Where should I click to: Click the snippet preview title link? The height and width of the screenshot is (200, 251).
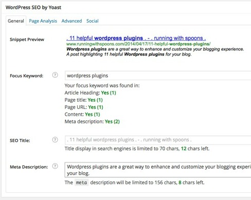click(136, 38)
